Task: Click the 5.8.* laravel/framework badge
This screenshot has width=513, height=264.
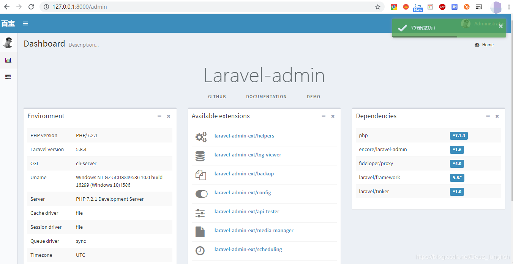Action: [x=457, y=178]
